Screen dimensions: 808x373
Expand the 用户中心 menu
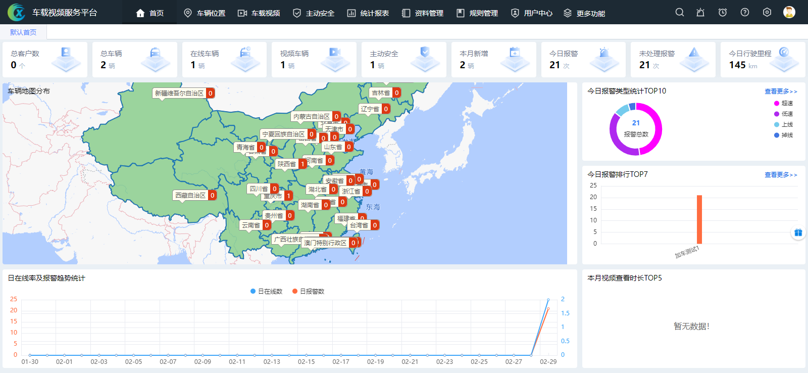[532, 13]
